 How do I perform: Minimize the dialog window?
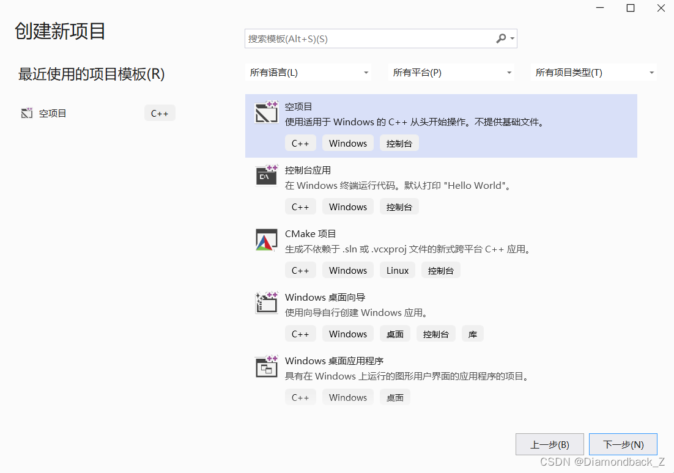click(600, 8)
